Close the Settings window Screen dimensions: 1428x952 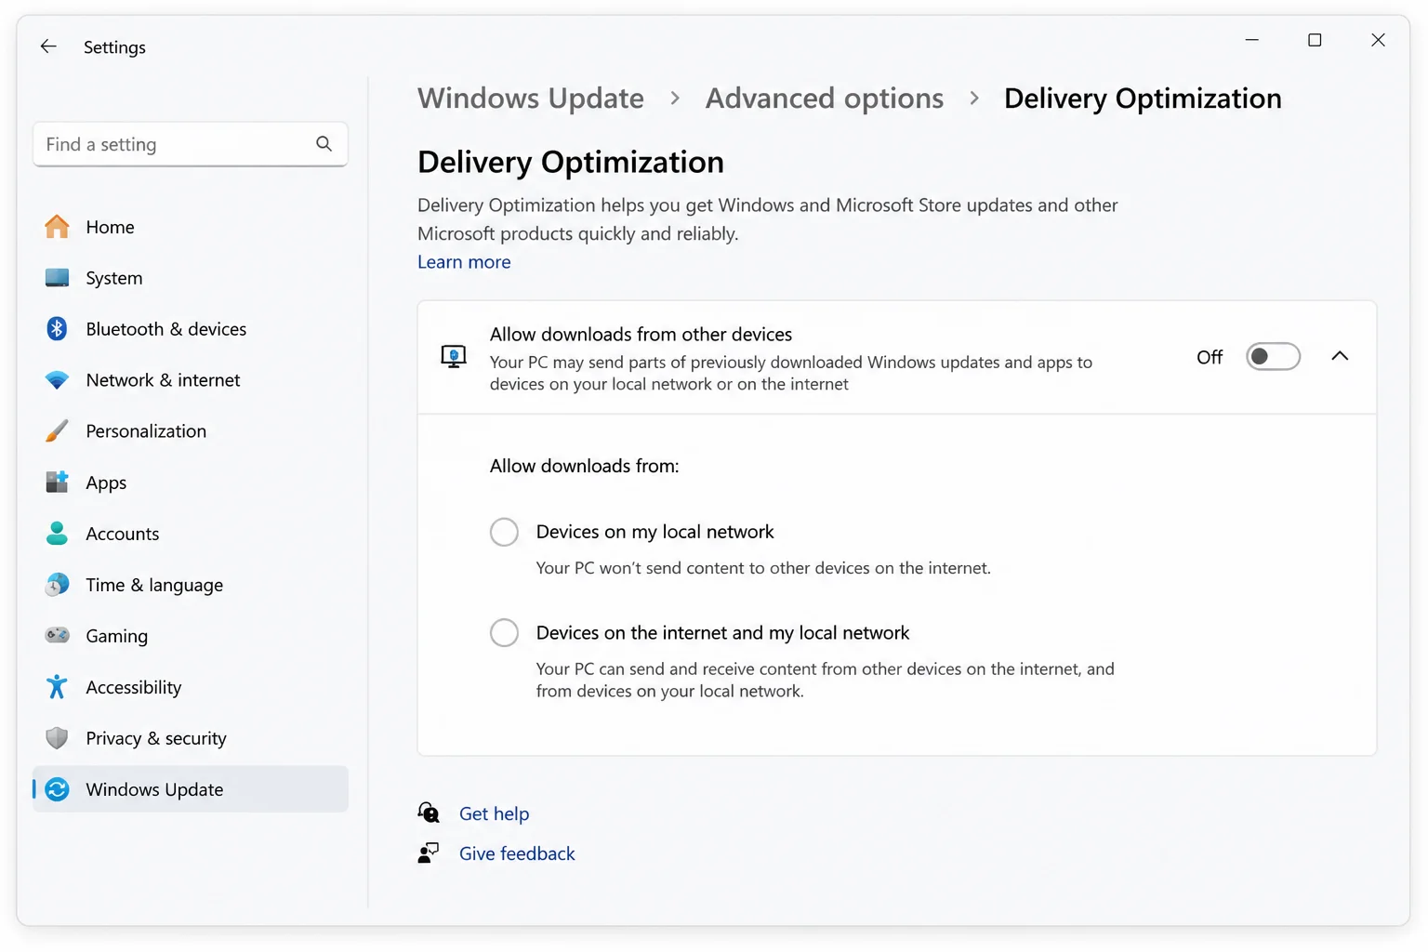1378,40
